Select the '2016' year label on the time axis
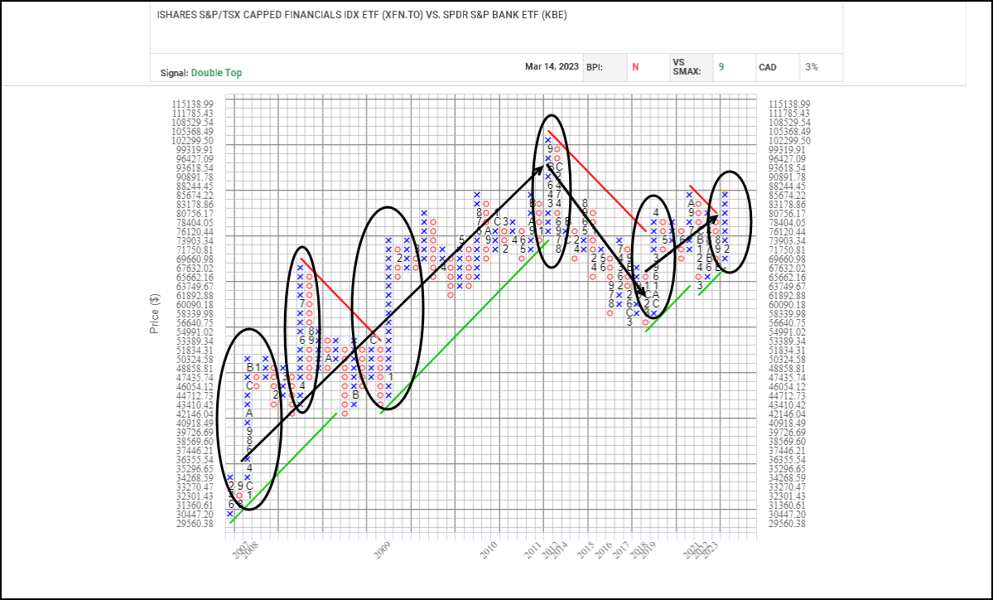Screen dimensions: 993x600 tap(603, 550)
